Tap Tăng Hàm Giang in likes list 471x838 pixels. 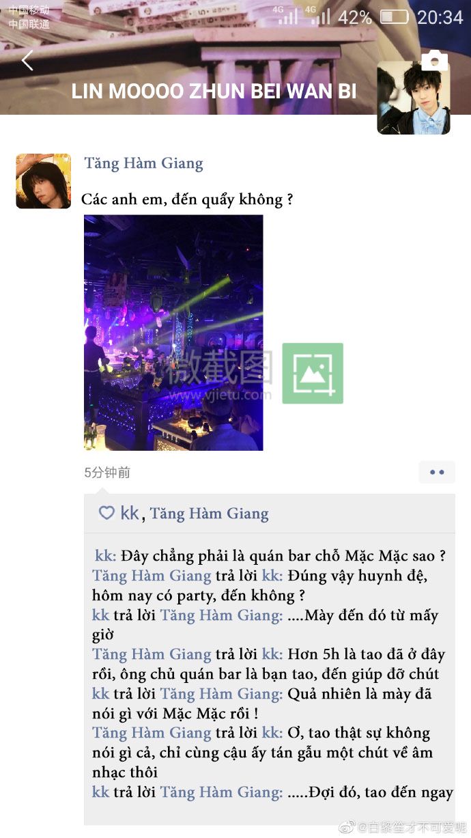(209, 514)
